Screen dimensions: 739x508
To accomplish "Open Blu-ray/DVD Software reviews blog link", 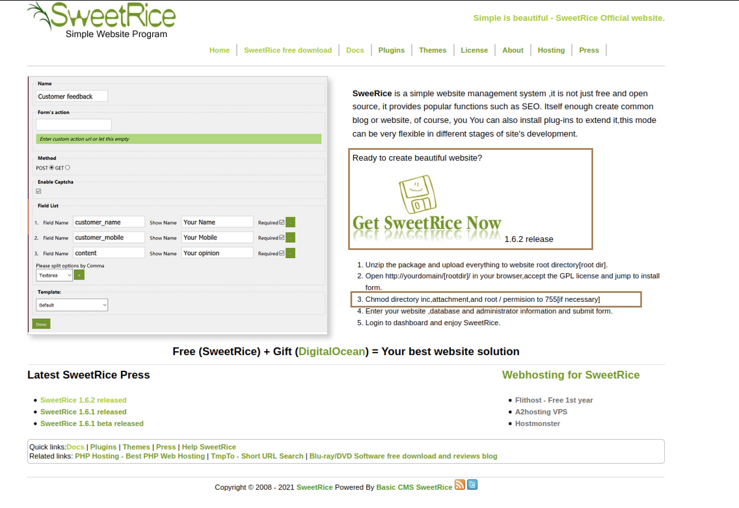I will pos(403,456).
